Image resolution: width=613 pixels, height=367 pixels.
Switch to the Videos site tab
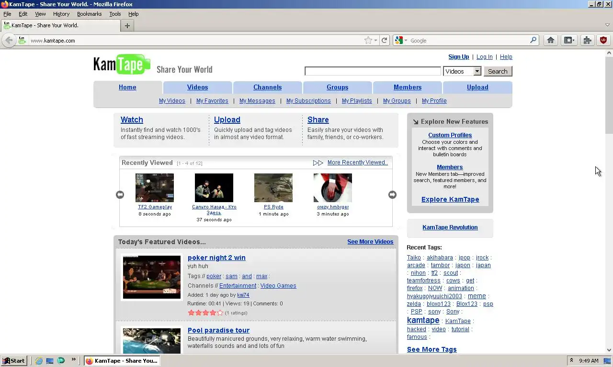tap(197, 87)
